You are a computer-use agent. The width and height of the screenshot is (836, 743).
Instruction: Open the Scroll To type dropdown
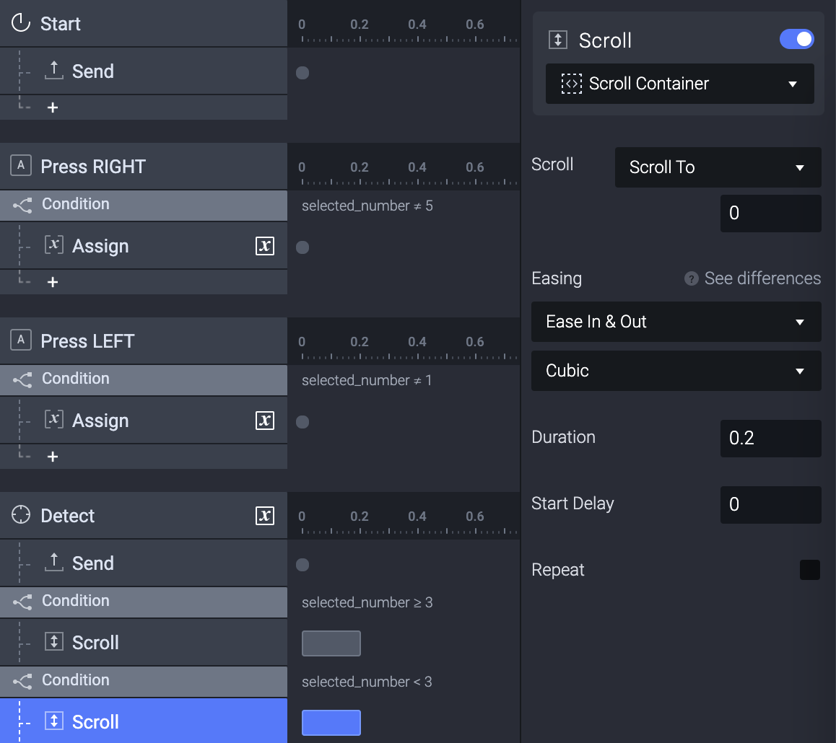pyautogui.click(x=718, y=167)
